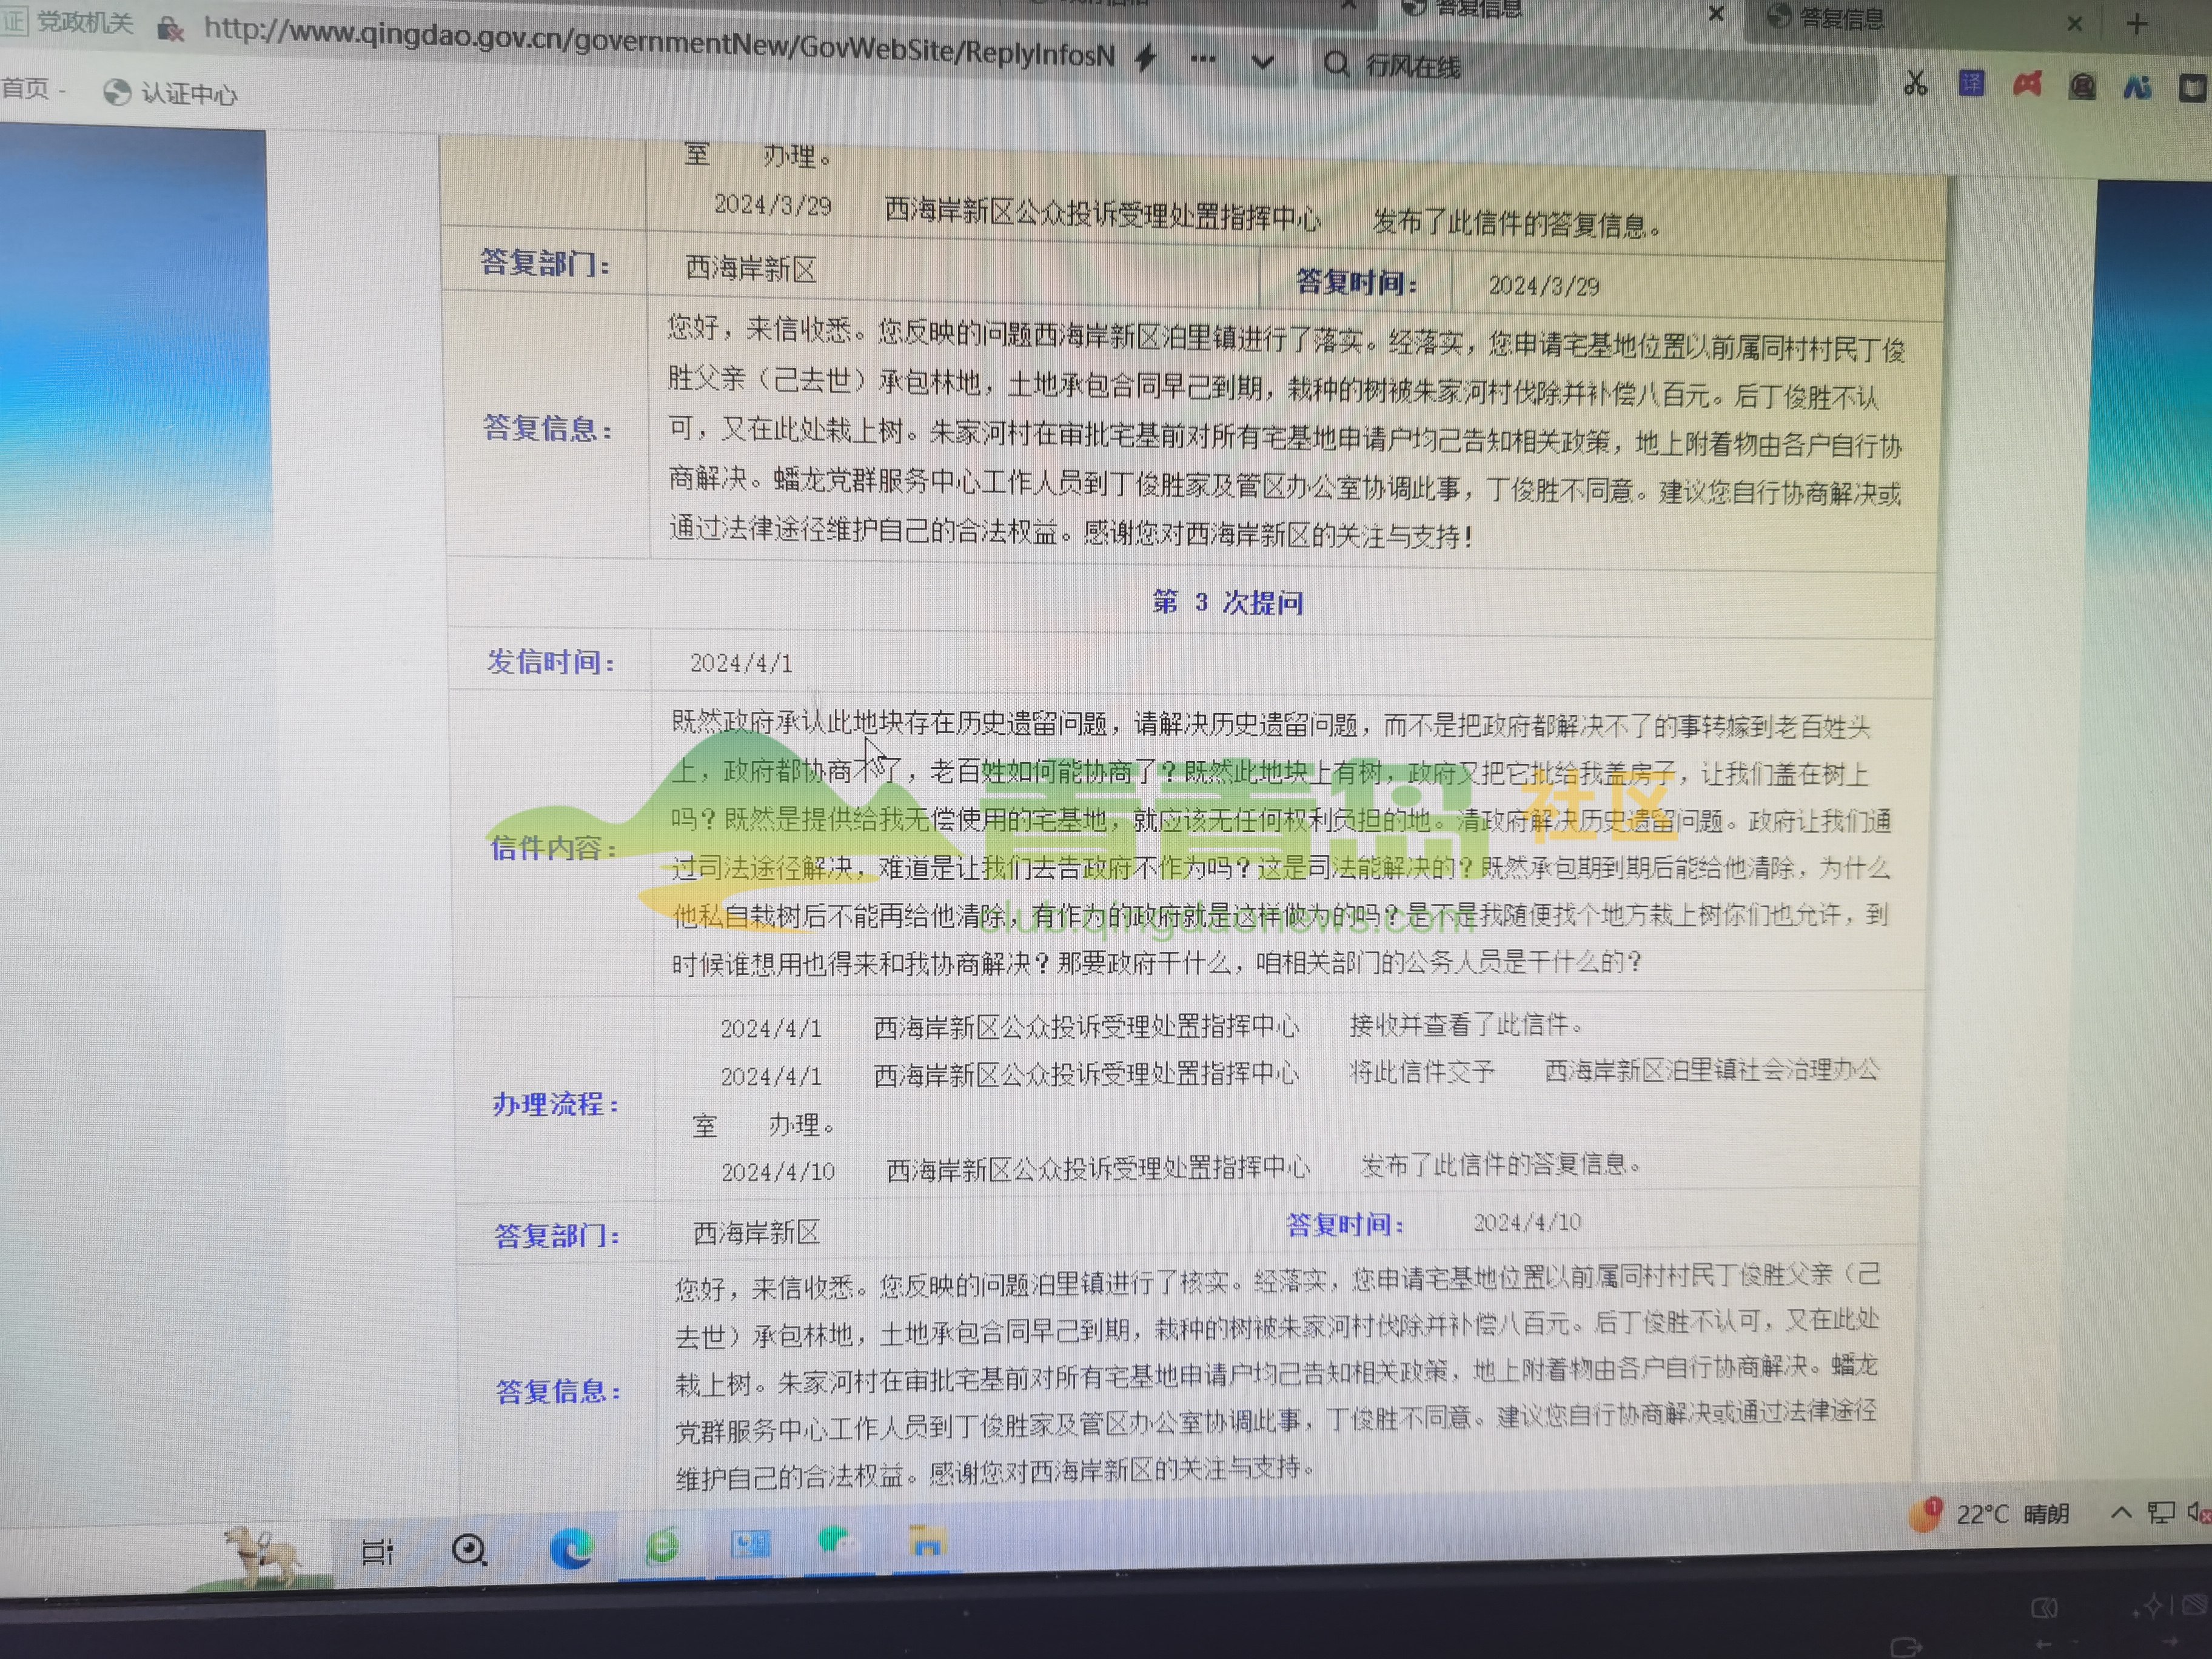The image size is (2212, 1659).
Task: Click the page URL in address bar
Action: (x=659, y=42)
